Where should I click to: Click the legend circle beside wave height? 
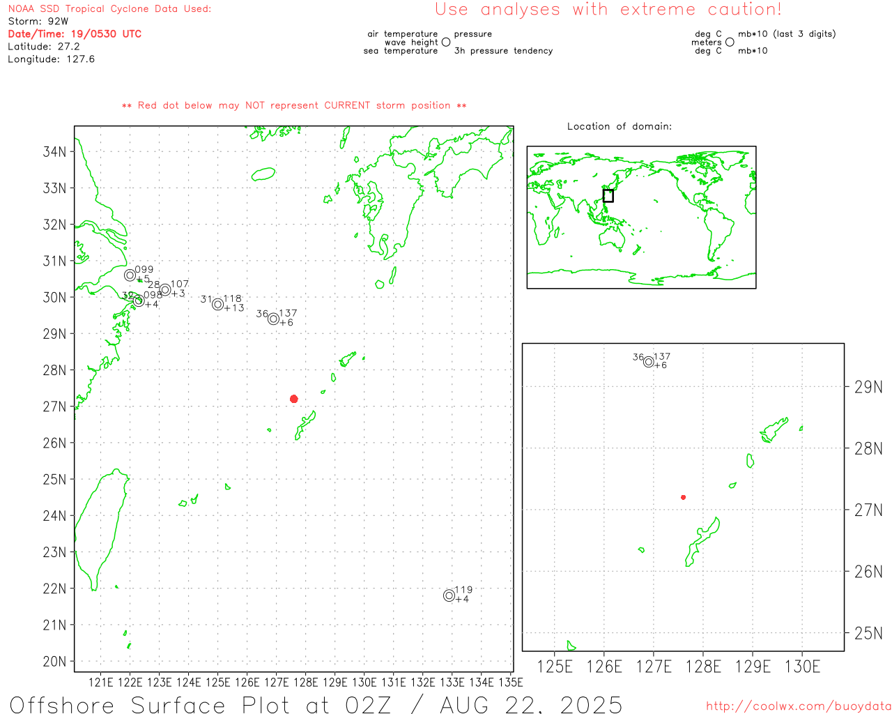[446, 42]
